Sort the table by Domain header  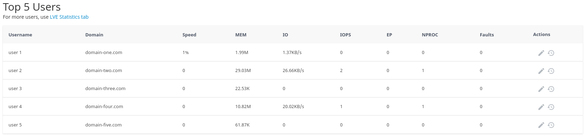coord(94,35)
